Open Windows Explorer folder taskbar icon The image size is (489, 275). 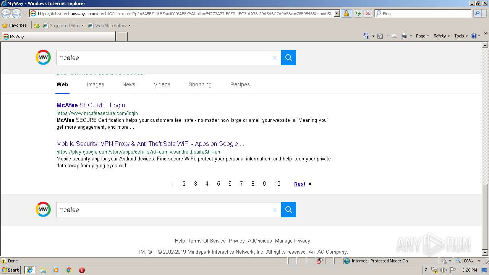point(43,270)
